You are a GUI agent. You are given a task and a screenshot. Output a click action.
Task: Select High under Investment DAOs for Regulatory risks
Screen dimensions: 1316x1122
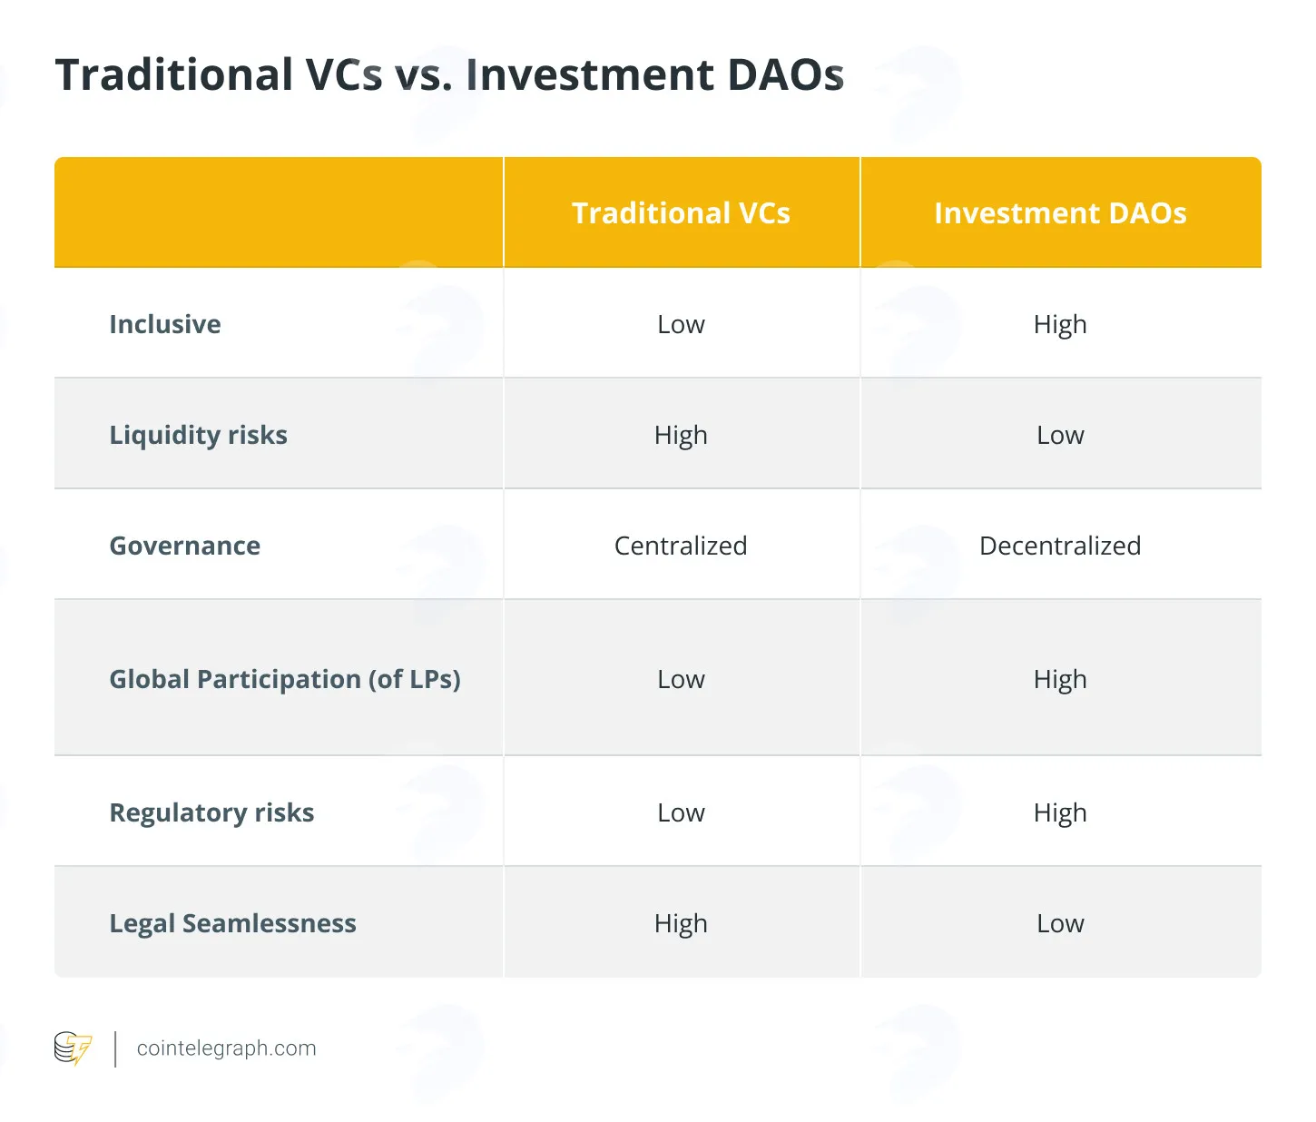point(1060,813)
